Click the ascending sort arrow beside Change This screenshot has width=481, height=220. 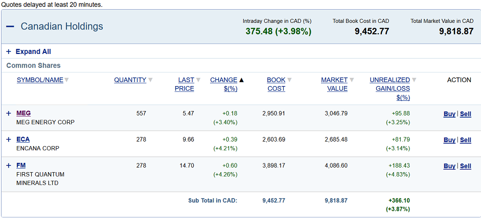point(242,80)
